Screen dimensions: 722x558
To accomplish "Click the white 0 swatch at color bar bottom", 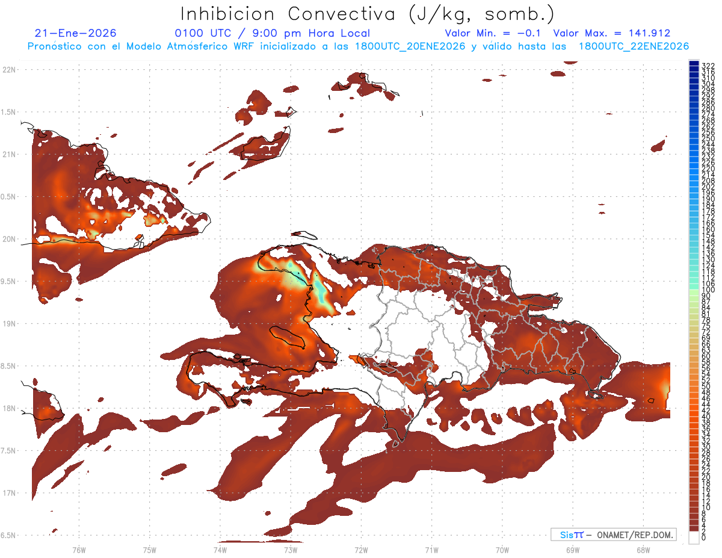I will [694, 538].
